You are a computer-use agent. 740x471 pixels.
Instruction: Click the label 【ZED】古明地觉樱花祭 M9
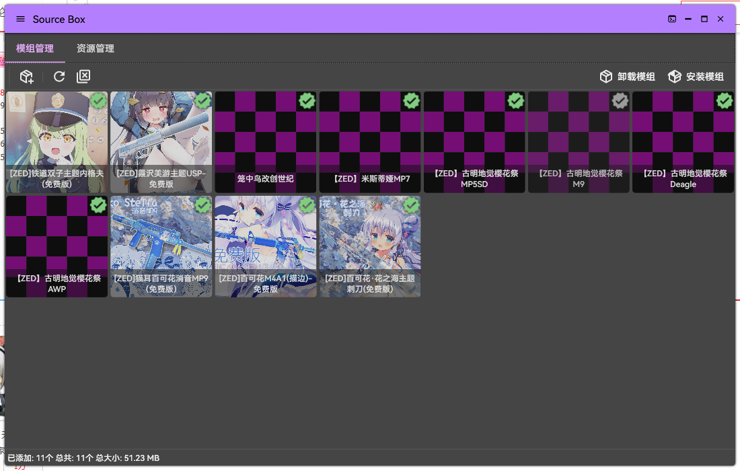(579, 179)
